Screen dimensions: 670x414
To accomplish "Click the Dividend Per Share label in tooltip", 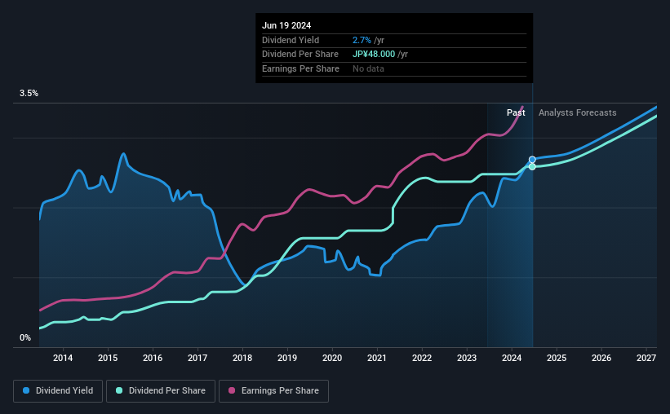I will coord(300,55).
